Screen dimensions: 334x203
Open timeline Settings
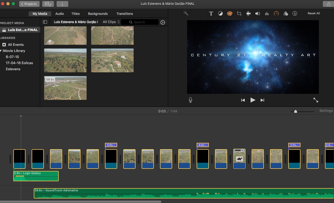click(x=326, y=111)
